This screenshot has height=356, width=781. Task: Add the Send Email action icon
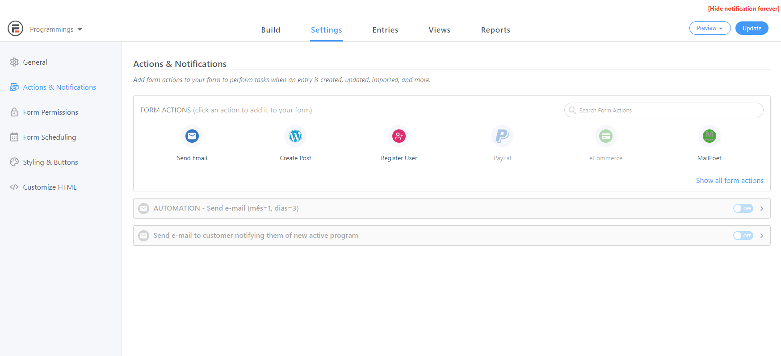click(192, 136)
